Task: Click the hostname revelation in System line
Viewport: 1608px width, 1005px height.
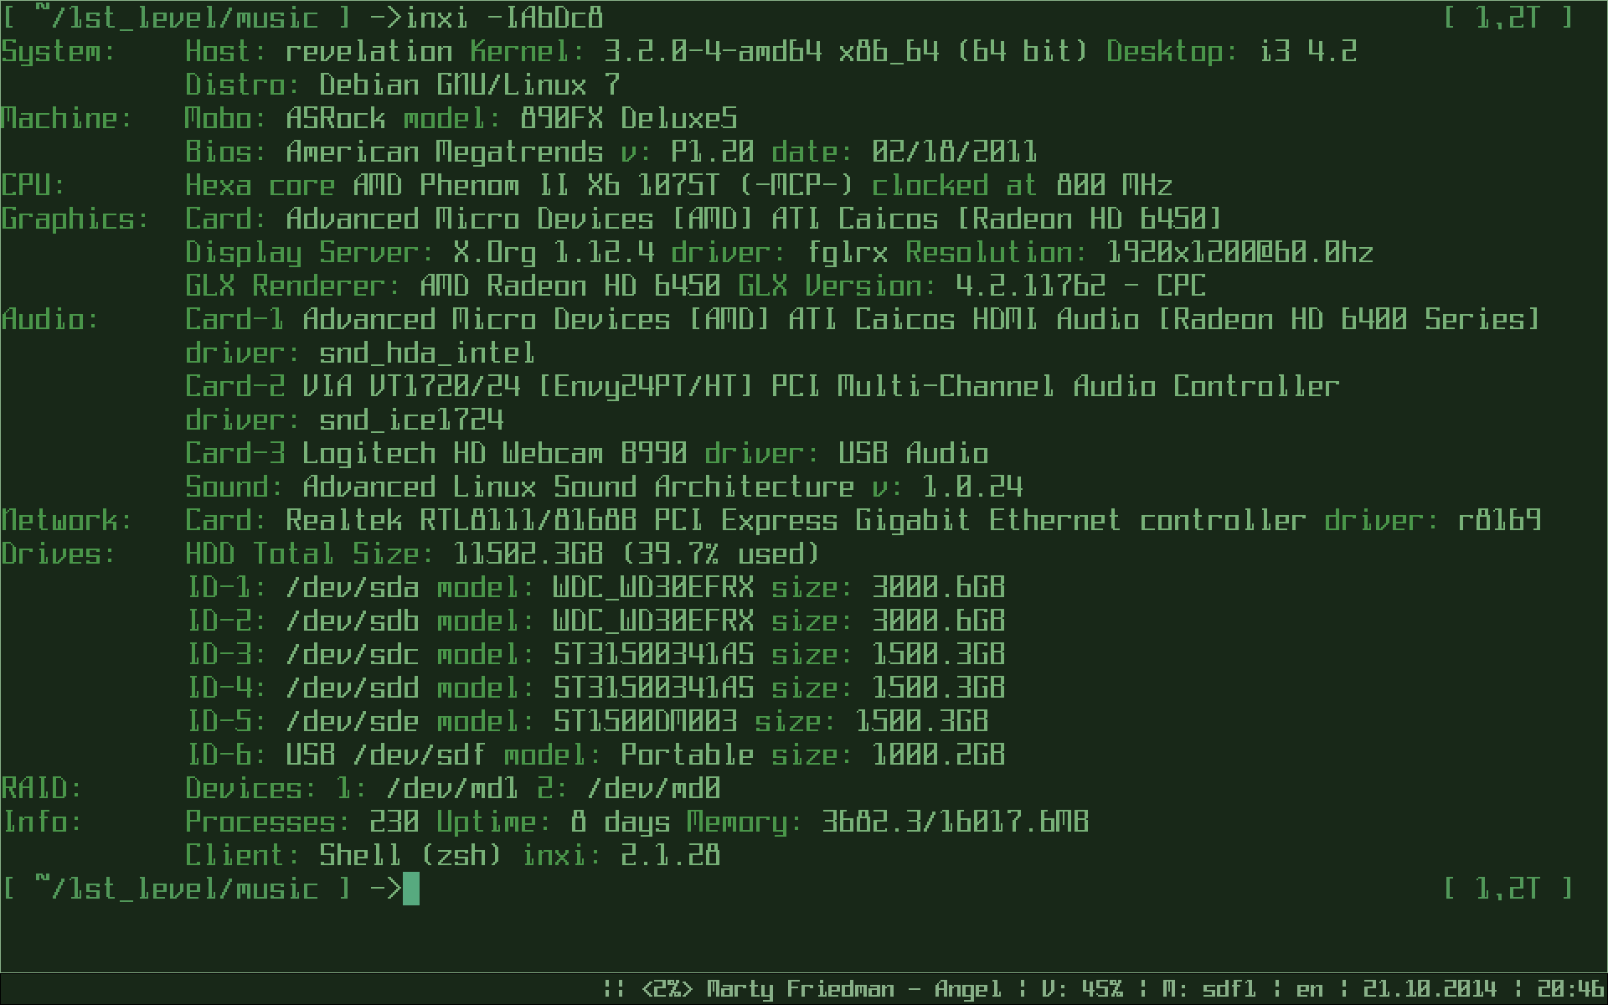Action: click(368, 51)
